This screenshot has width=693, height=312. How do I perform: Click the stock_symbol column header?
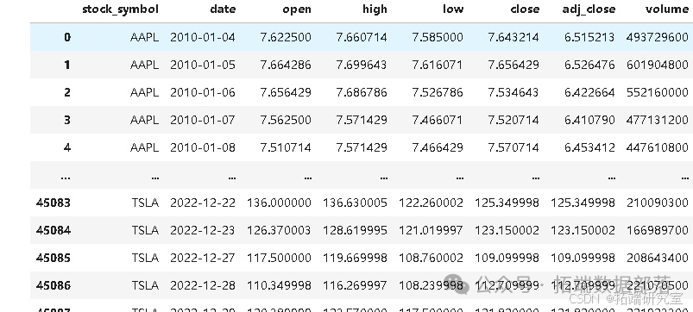tap(120, 9)
